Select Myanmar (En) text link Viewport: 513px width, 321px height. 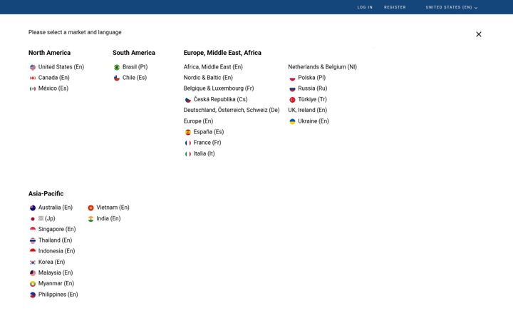click(56, 283)
